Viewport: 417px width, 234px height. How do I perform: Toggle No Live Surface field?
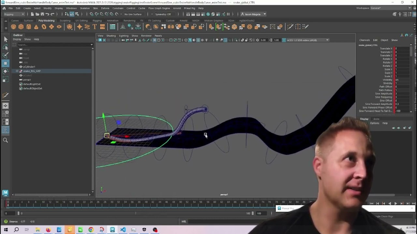tap(133, 14)
